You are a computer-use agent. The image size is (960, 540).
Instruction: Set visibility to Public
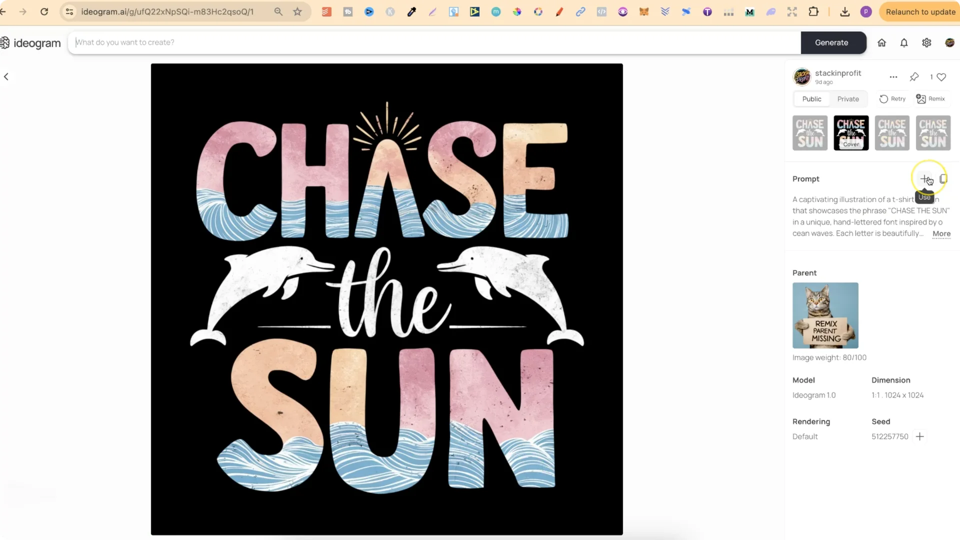tap(811, 99)
